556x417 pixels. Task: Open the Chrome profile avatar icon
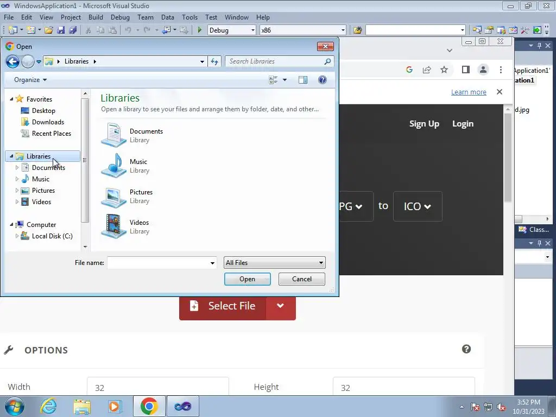coord(483,70)
